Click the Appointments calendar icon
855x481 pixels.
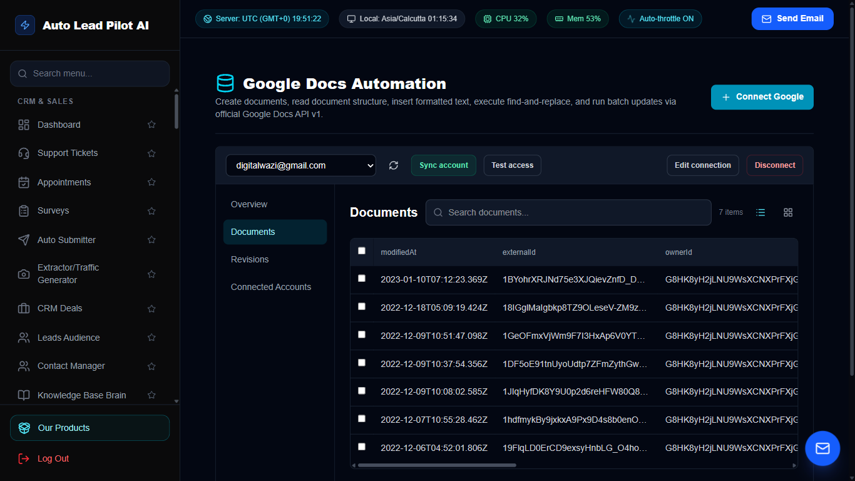point(24,182)
